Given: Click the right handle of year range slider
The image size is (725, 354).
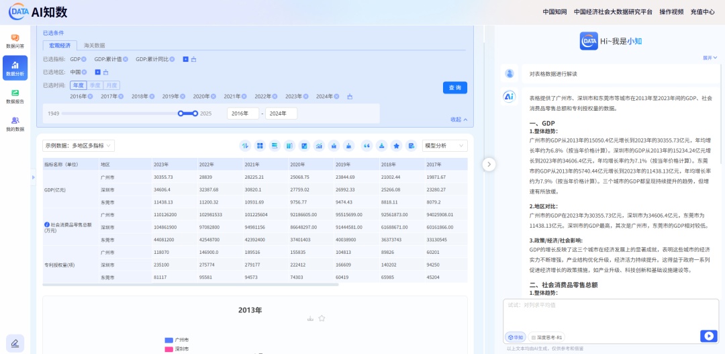Looking at the screenshot, I should click(x=195, y=114).
